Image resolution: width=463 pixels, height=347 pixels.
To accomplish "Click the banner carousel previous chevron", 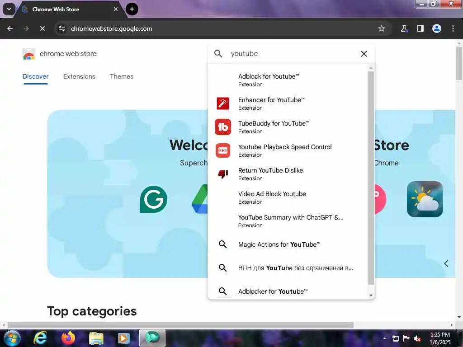I will tap(446, 263).
